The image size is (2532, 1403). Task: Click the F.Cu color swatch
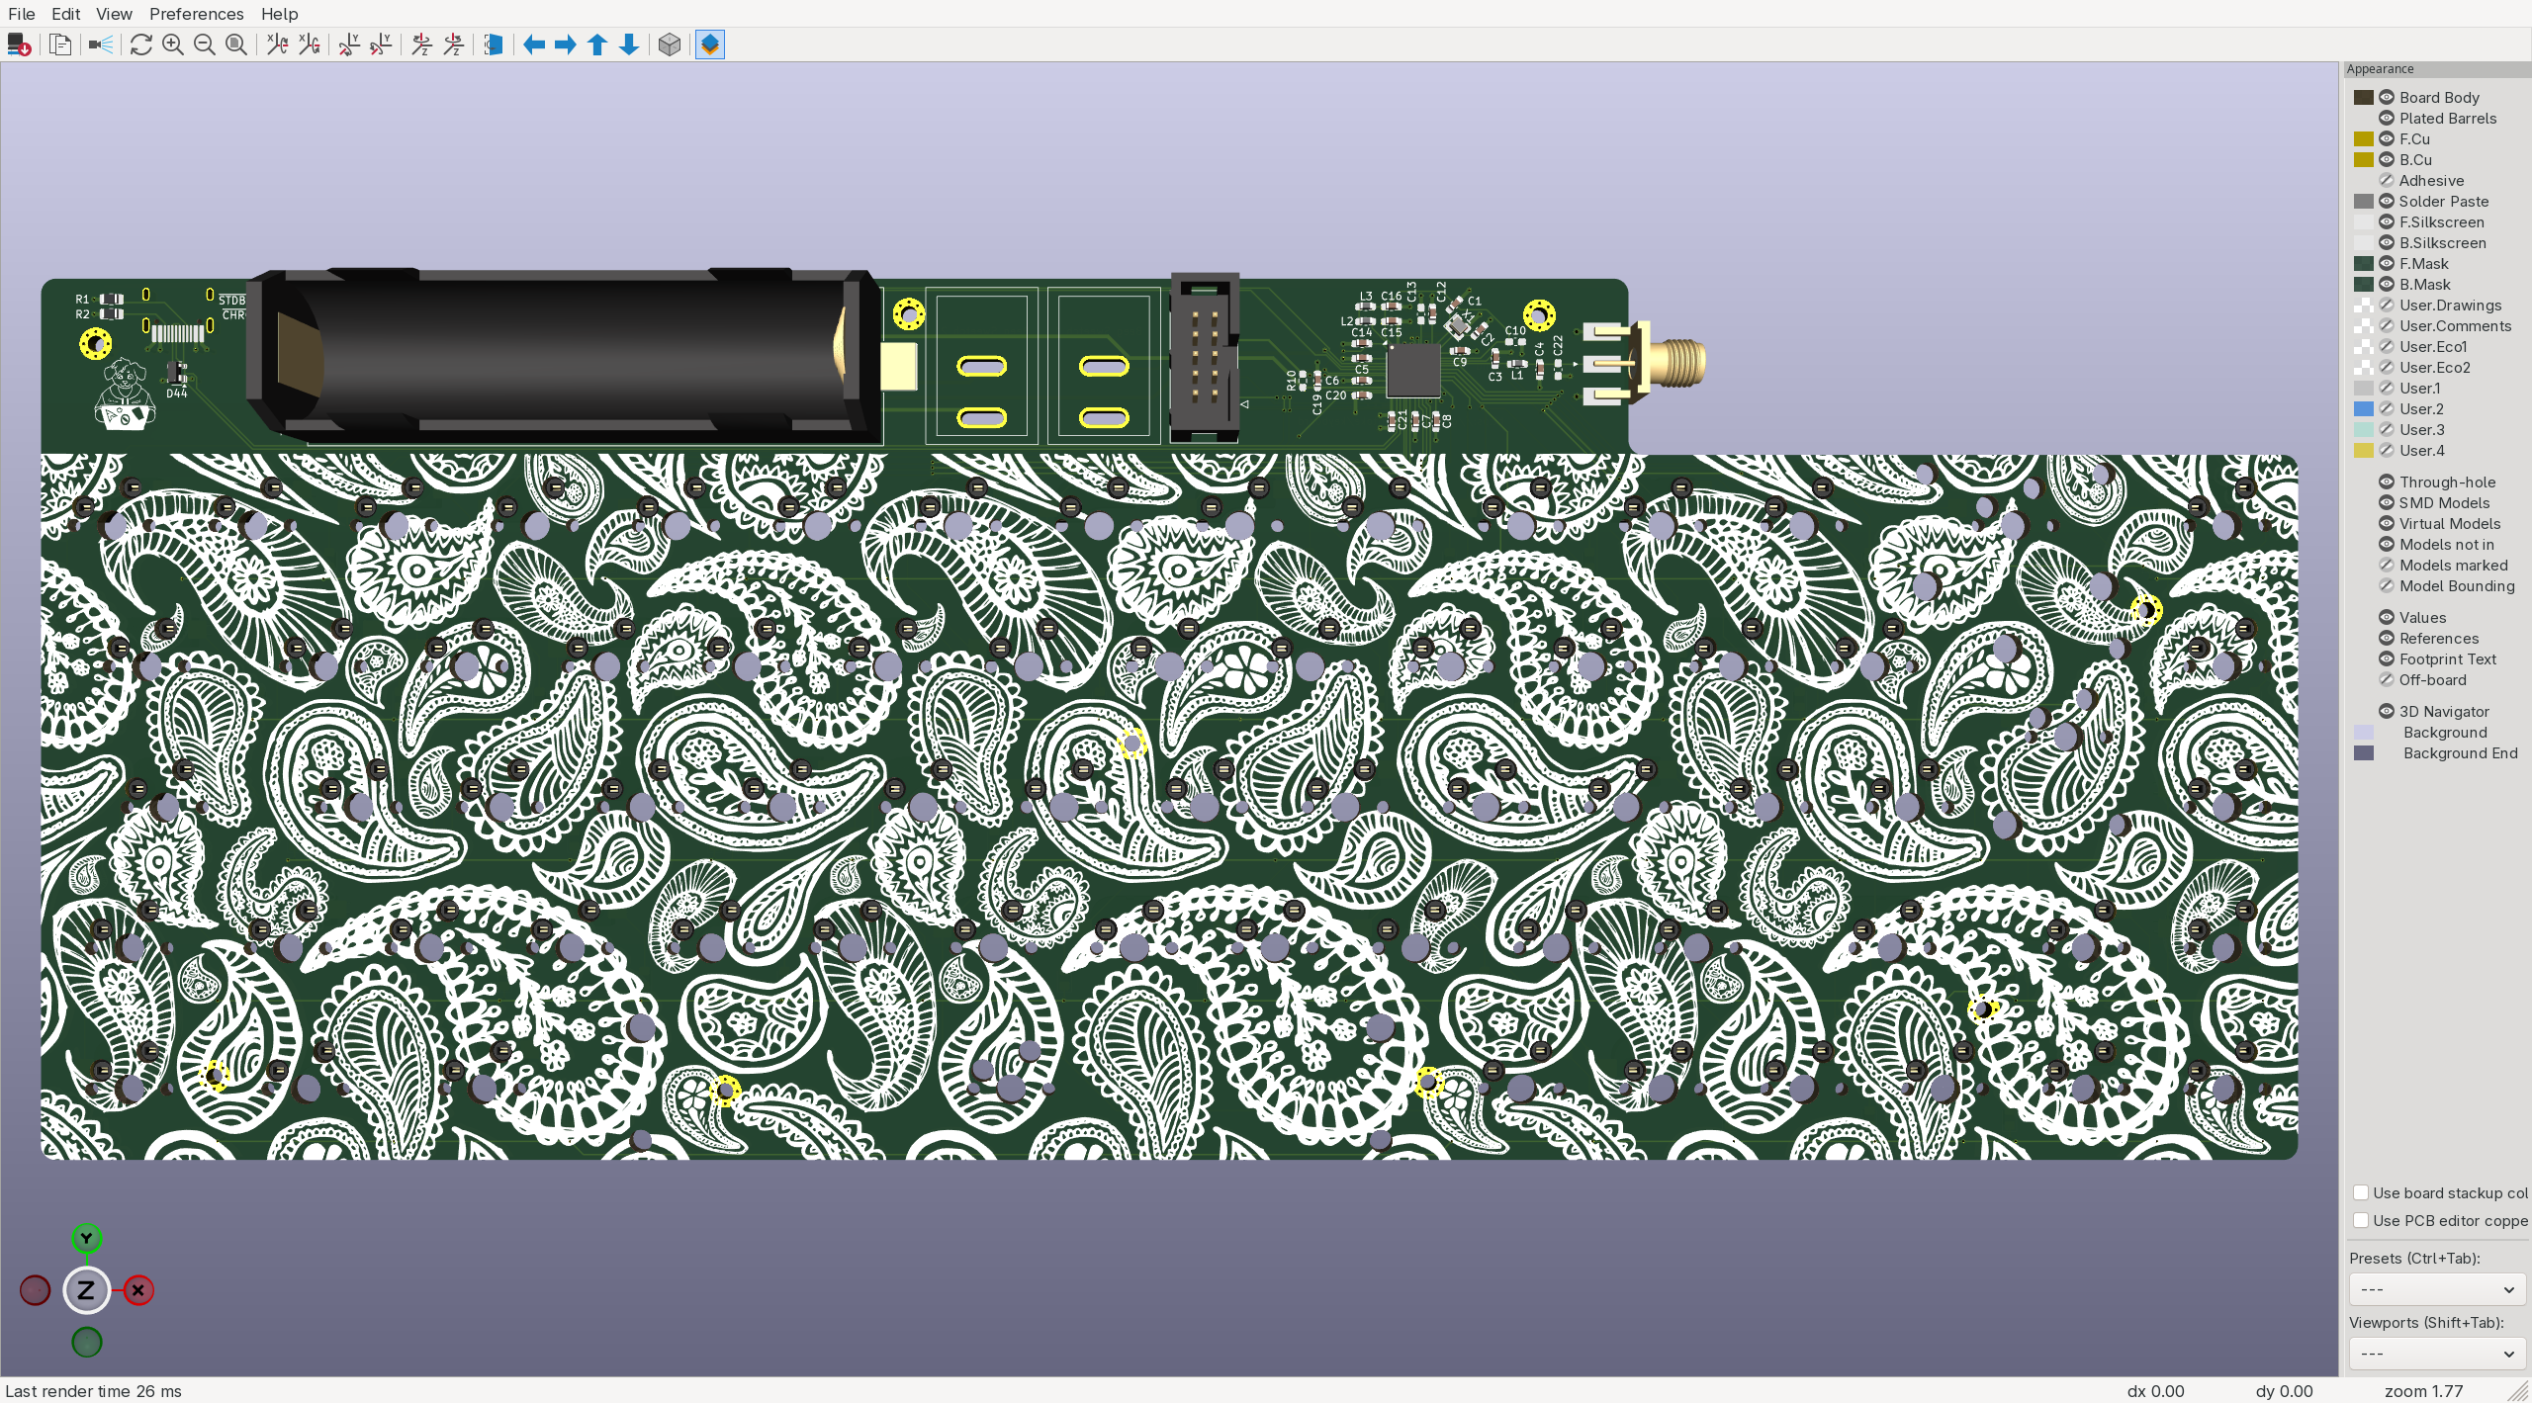coord(2364,138)
